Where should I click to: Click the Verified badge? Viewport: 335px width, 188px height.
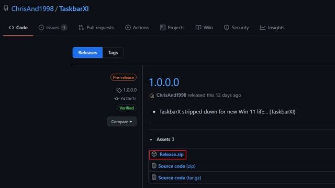[127, 108]
